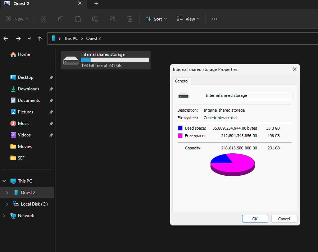
Task: Go back with the left arrow
Action: [6, 39]
